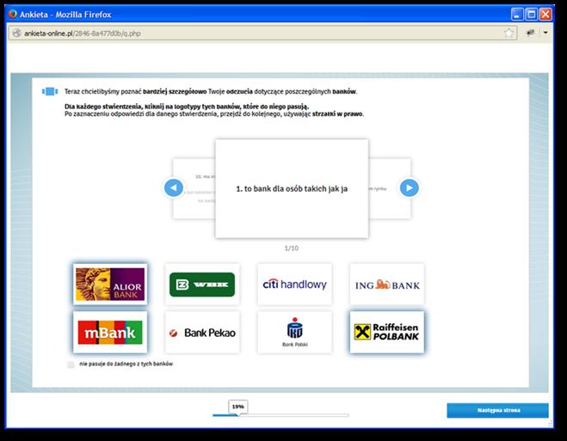
Task: Click the mBank logo tile
Action: [x=110, y=333]
